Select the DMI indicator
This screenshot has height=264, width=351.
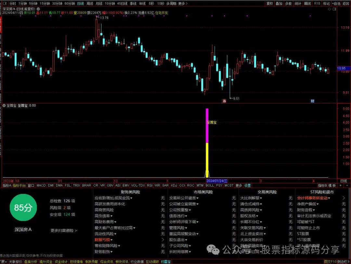tap(51, 185)
